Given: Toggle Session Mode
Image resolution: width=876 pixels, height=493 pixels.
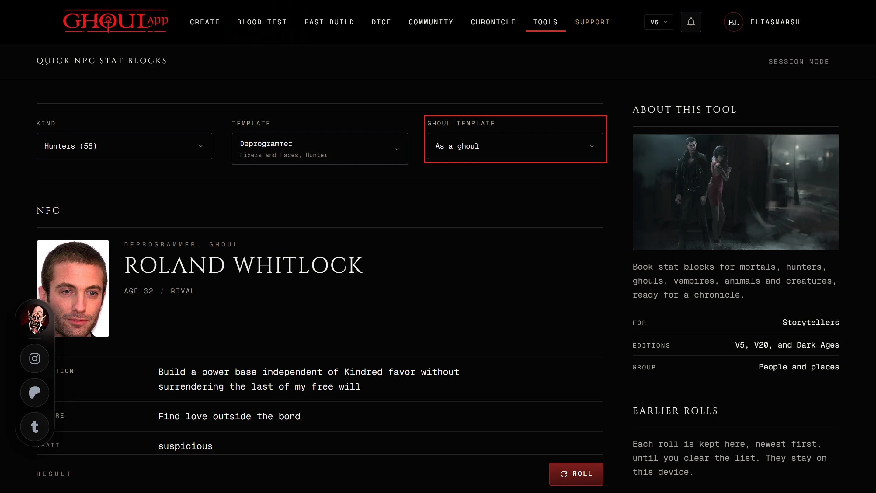Looking at the screenshot, I should [799, 61].
